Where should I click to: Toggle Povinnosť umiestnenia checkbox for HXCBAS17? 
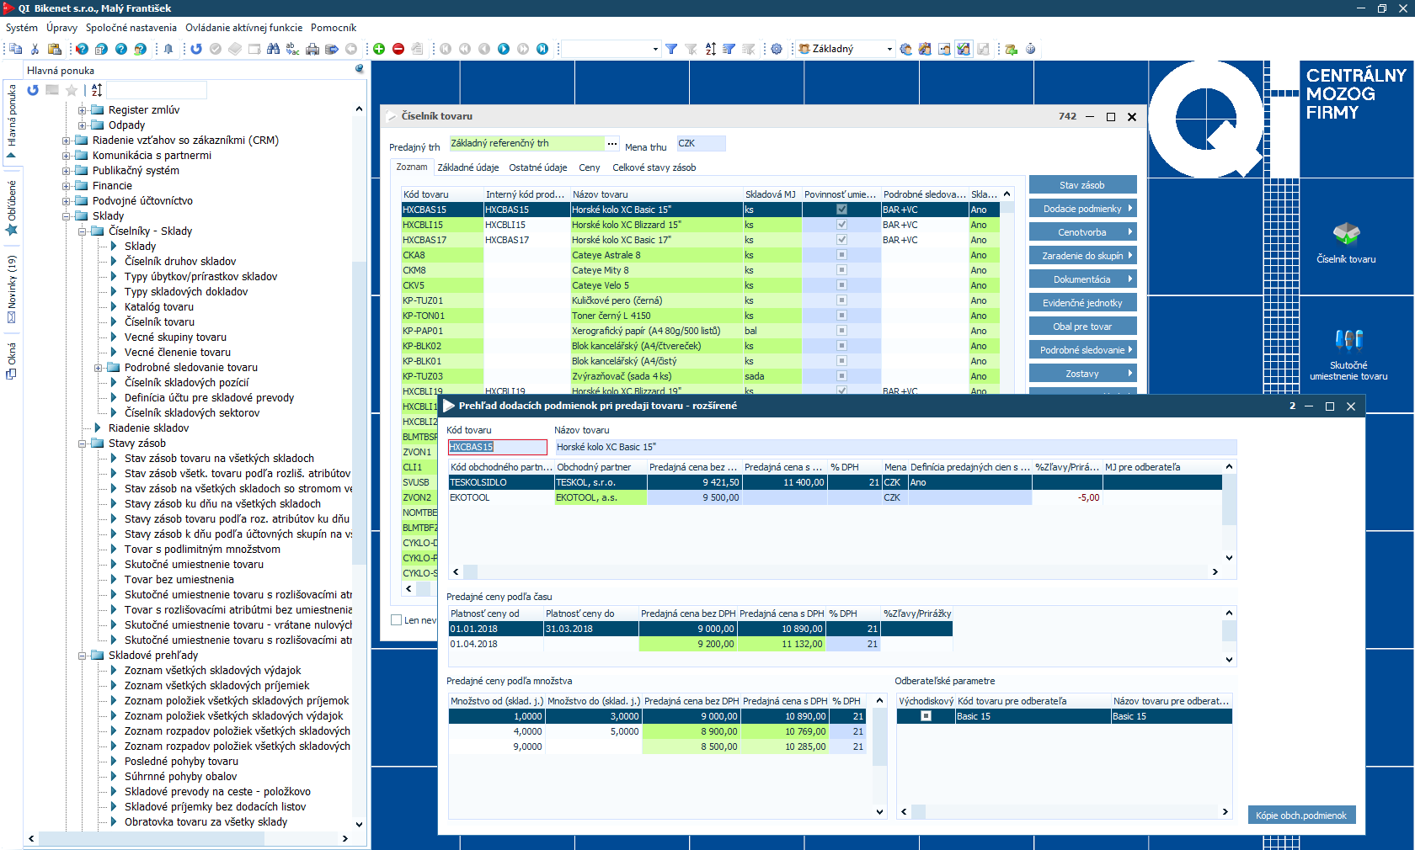pyautogui.click(x=841, y=240)
